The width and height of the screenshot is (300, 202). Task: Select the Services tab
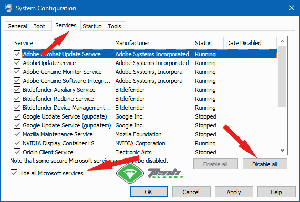[x=66, y=25]
